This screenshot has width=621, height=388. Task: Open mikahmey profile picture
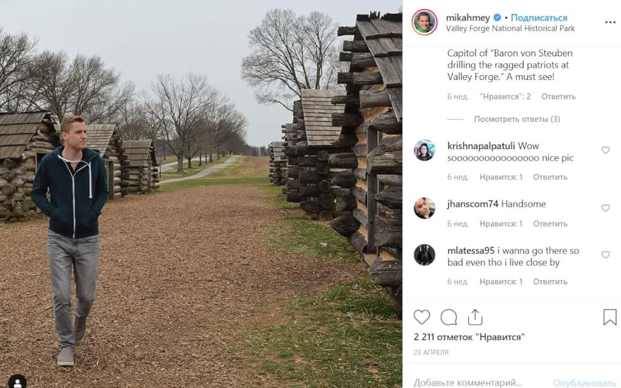click(x=424, y=22)
